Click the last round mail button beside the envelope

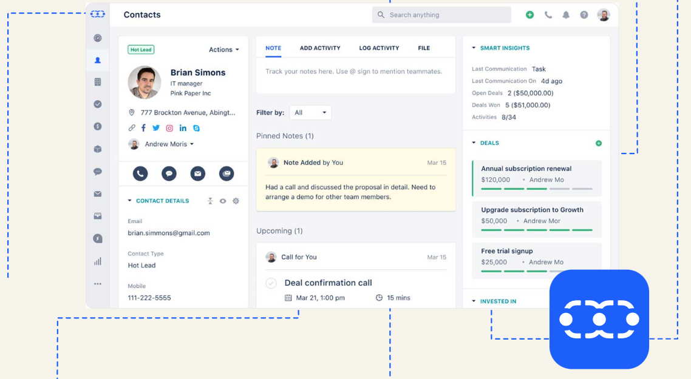[226, 173]
